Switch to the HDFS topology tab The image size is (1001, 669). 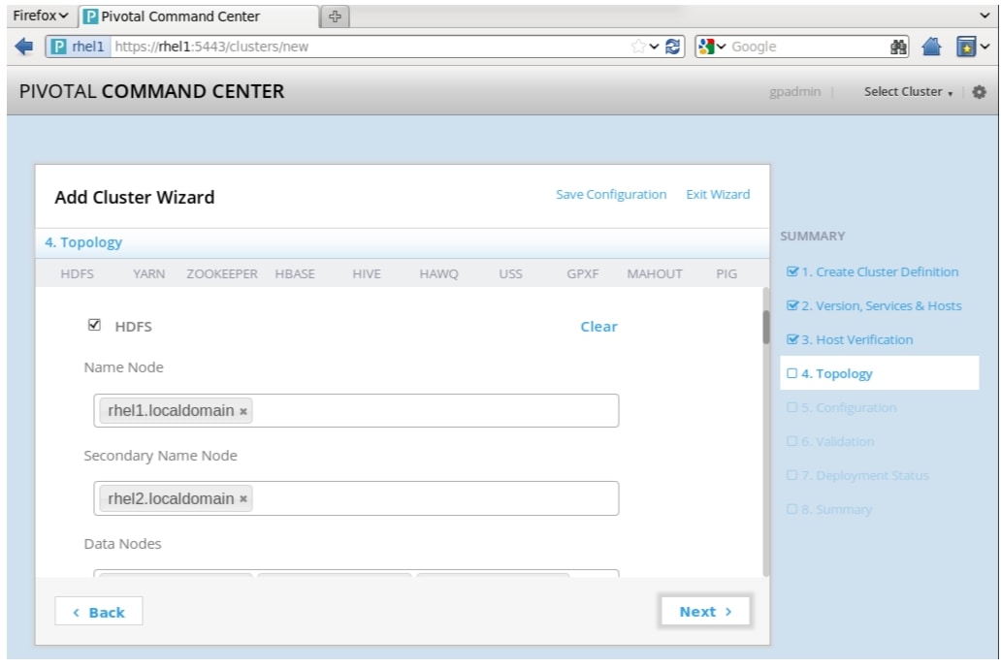pyautogui.click(x=78, y=273)
